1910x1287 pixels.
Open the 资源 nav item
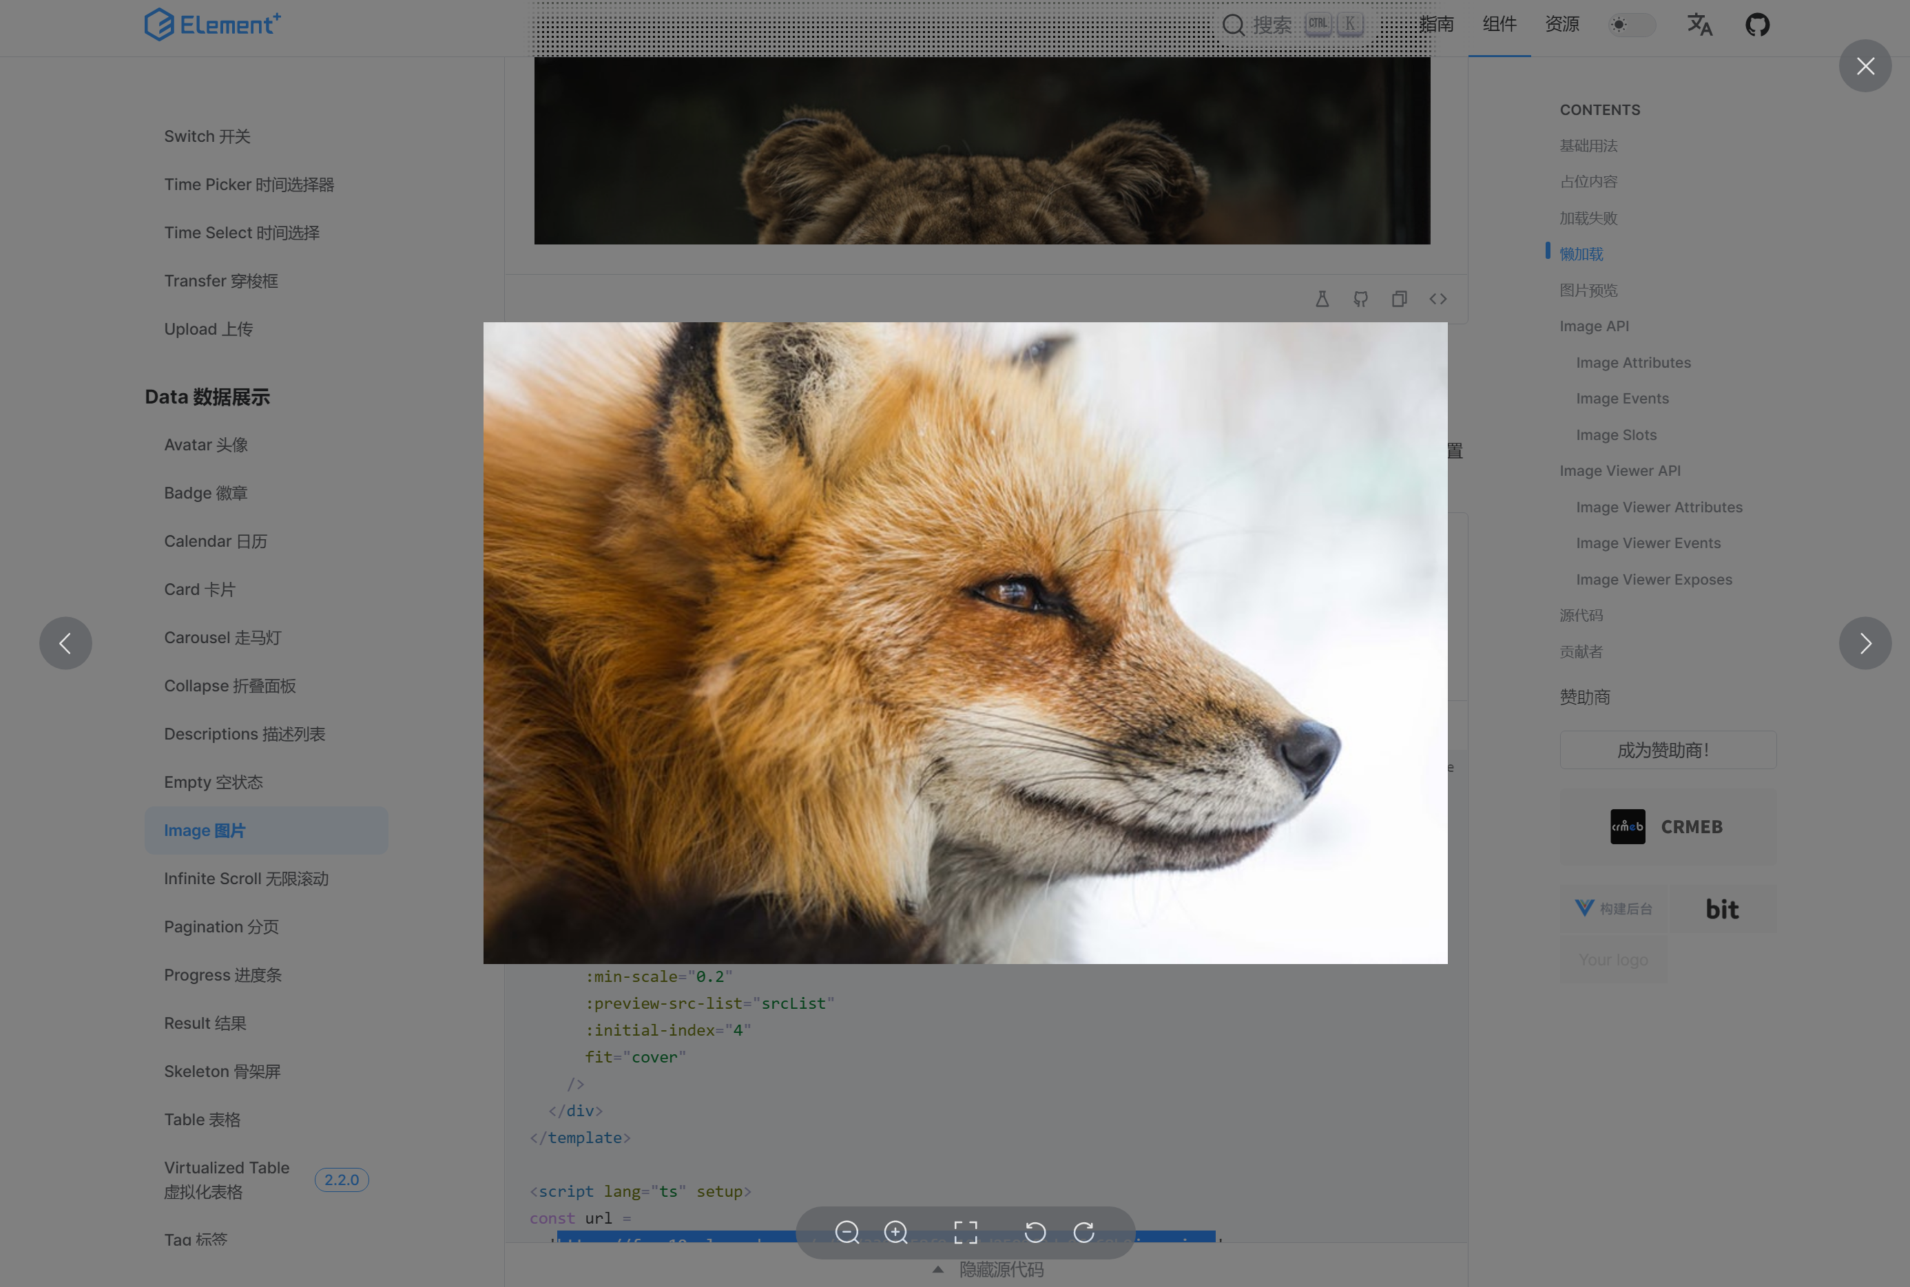[x=1561, y=25]
